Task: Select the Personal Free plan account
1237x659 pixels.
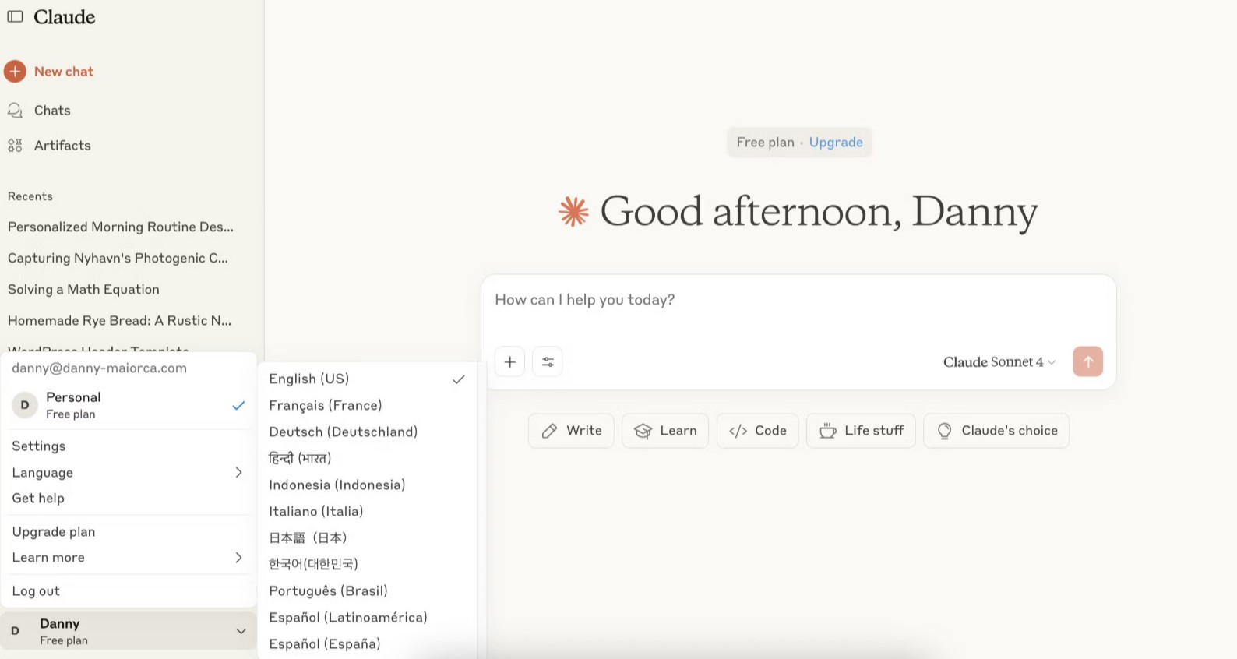Action: click(129, 405)
